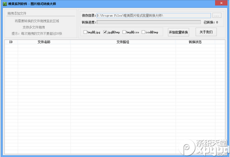The width and height of the screenshot is (230, 157).
Task: Click the 拖拽添加文件 drop area
Action: click(x=38, y=28)
